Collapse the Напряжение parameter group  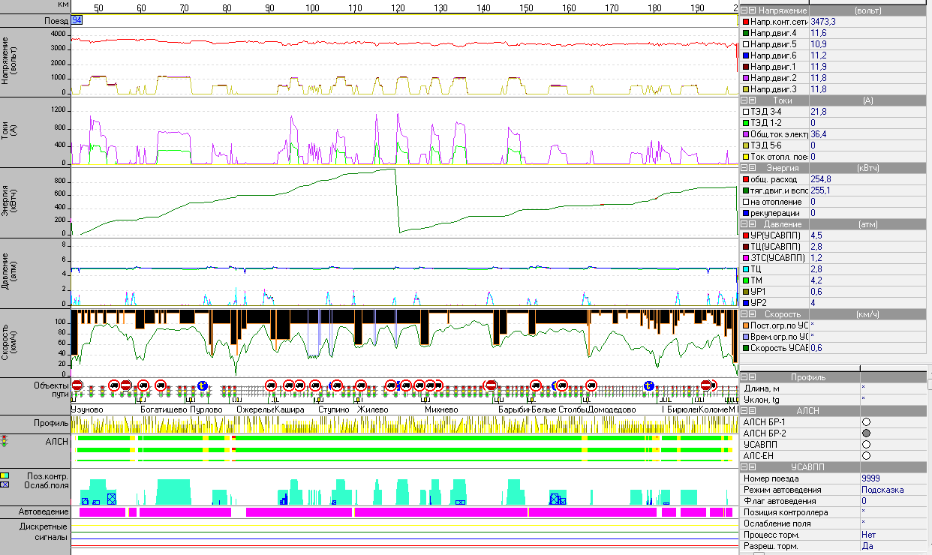pos(744,10)
